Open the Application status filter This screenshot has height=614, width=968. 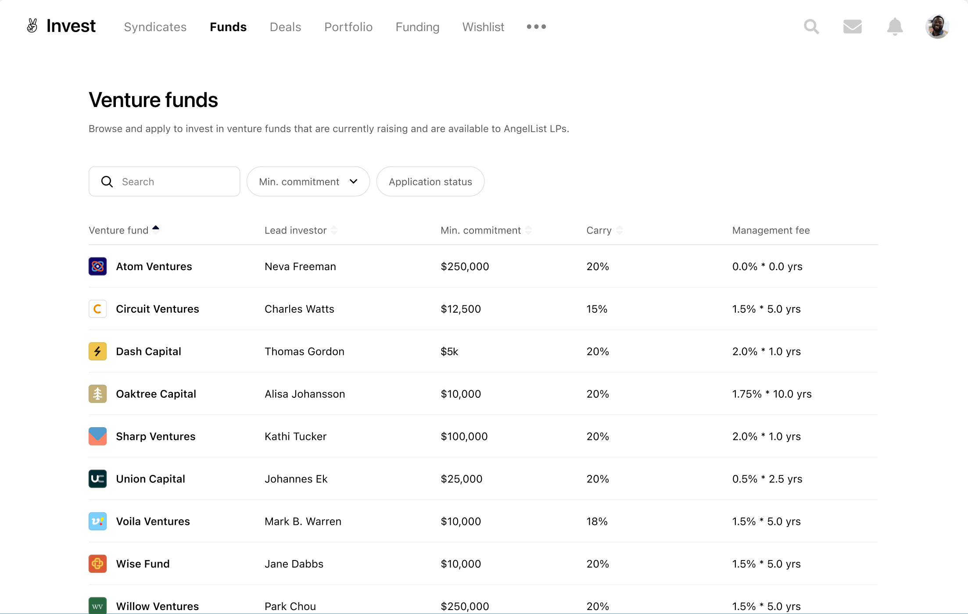click(430, 182)
